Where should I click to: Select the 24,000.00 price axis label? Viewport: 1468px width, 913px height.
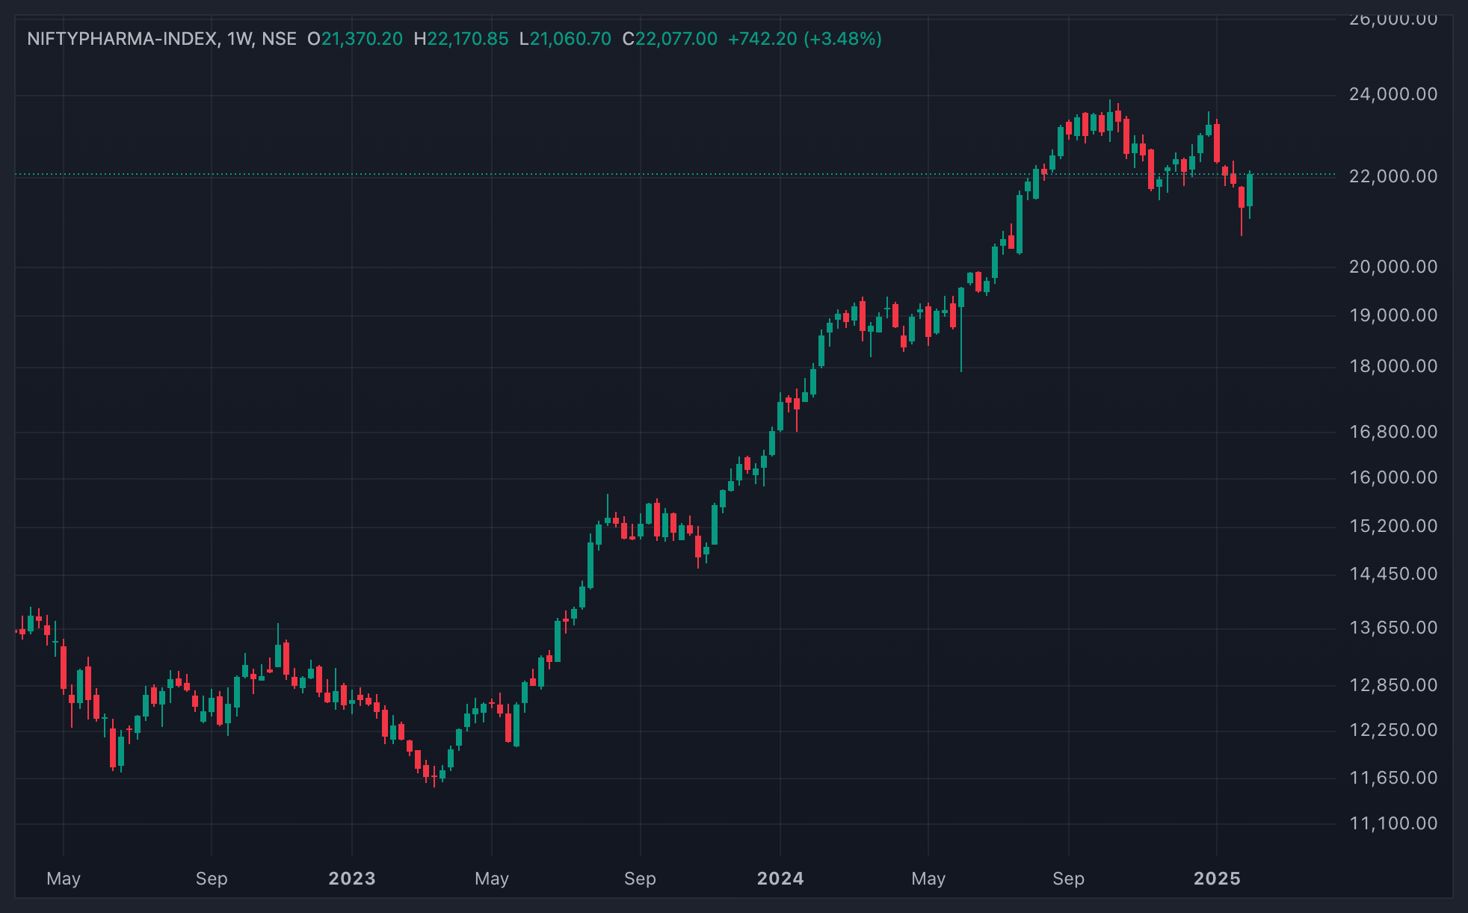(1393, 94)
